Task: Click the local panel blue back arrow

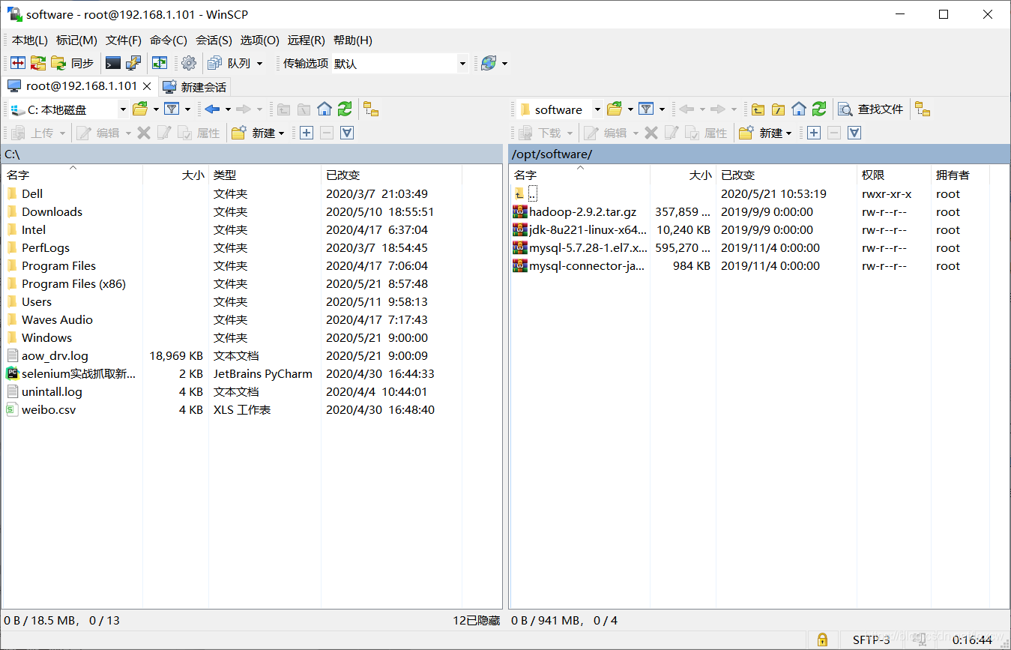Action: (212, 109)
